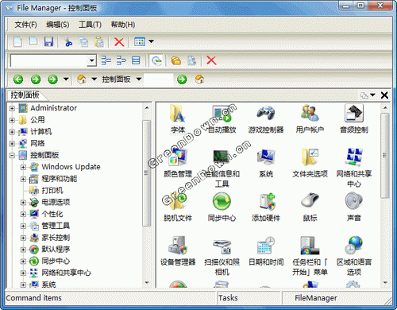Click the copy icon in toolbar
Viewport: 397px width, 310px height.
point(84,42)
